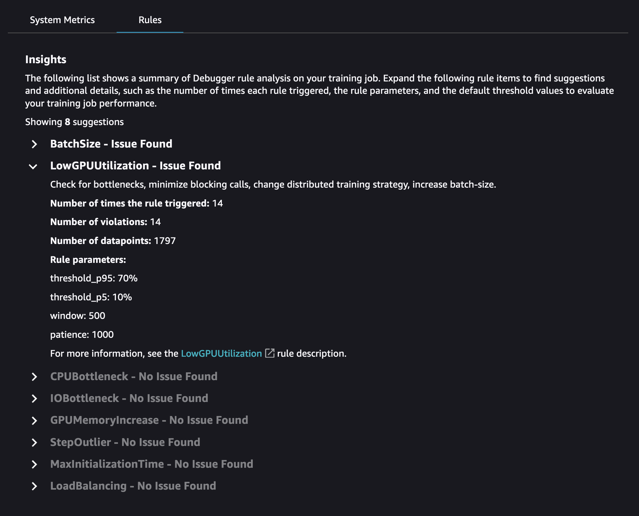
Task: Collapse the LowGPUUtilization rule chevron
Action: tap(33, 166)
